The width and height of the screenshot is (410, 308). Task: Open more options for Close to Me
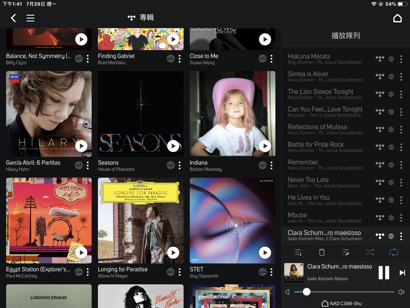point(271,59)
